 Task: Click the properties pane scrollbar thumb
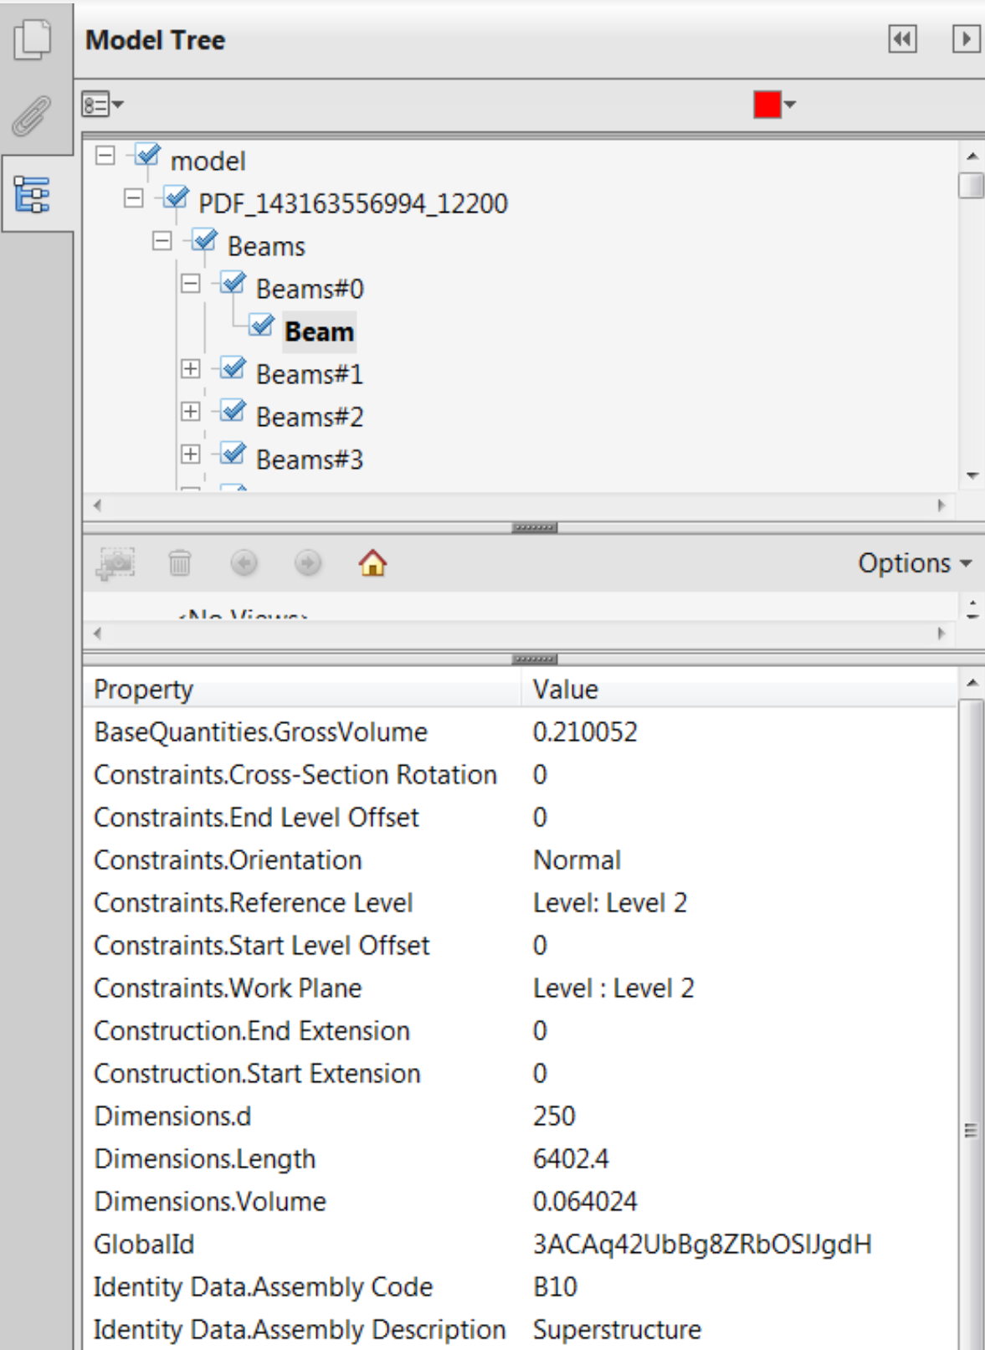[x=971, y=1026]
